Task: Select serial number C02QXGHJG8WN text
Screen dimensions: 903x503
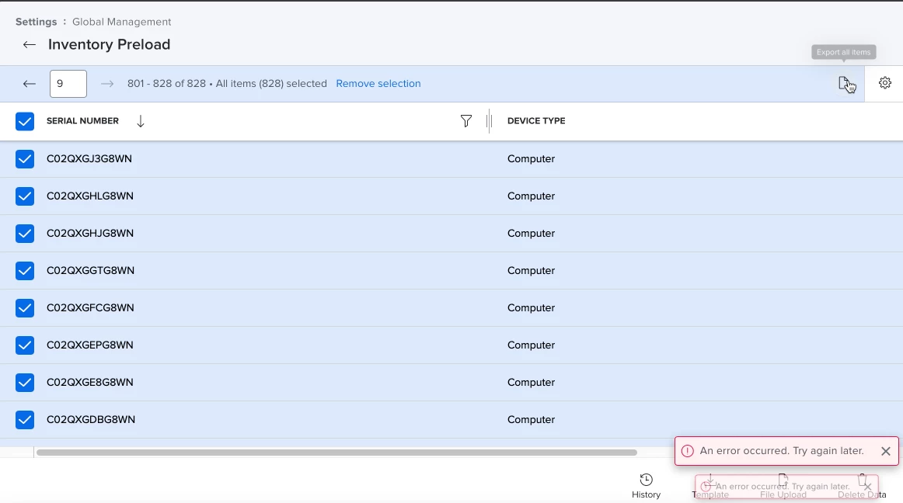Action: coord(90,234)
